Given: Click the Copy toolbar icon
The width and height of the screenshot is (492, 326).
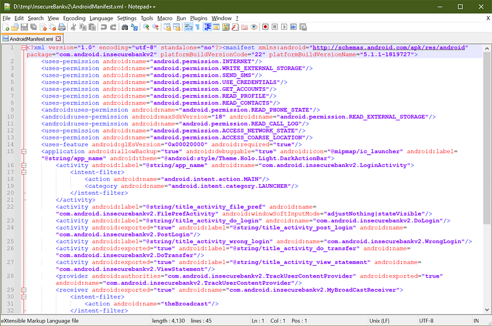Looking at the screenshot, I should pos(83,27).
